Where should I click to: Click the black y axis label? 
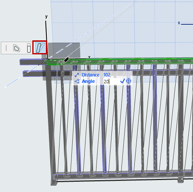[46, 17]
